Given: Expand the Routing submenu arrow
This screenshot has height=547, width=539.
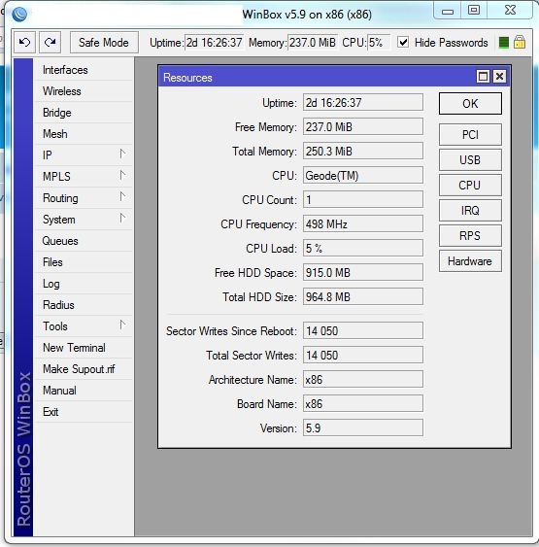Looking at the screenshot, I should coord(122,197).
